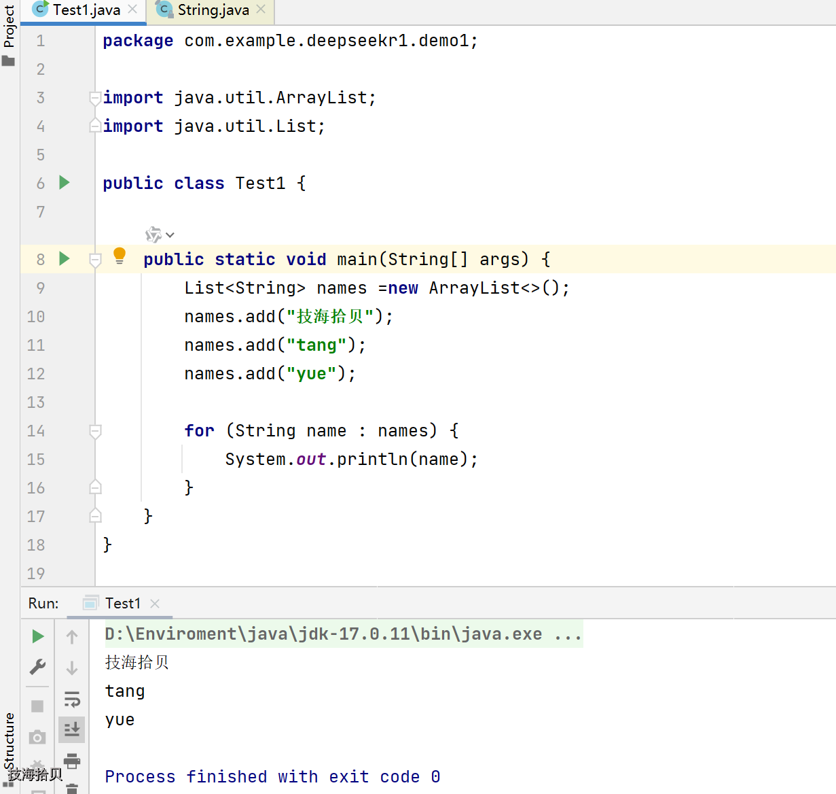This screenshot has width=836, height=794.
Task: Click line number 10 in the gutter
Action: tap(36, 317)
